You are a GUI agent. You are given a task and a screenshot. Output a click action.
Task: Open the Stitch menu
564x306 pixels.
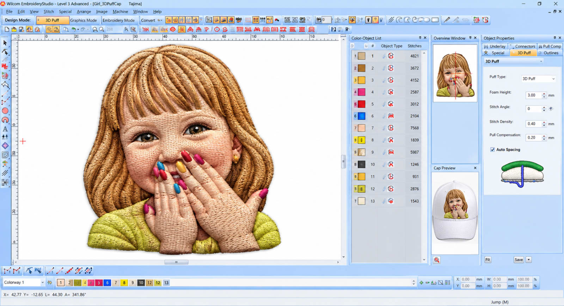(x=49, y=12)
